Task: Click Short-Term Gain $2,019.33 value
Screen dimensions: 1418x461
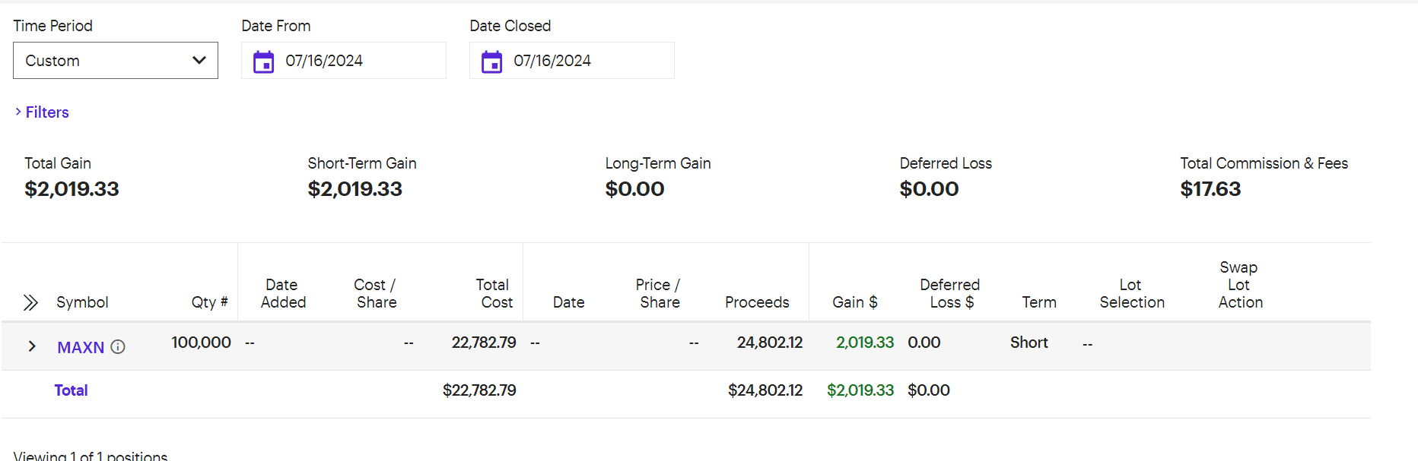Action: 354,189
